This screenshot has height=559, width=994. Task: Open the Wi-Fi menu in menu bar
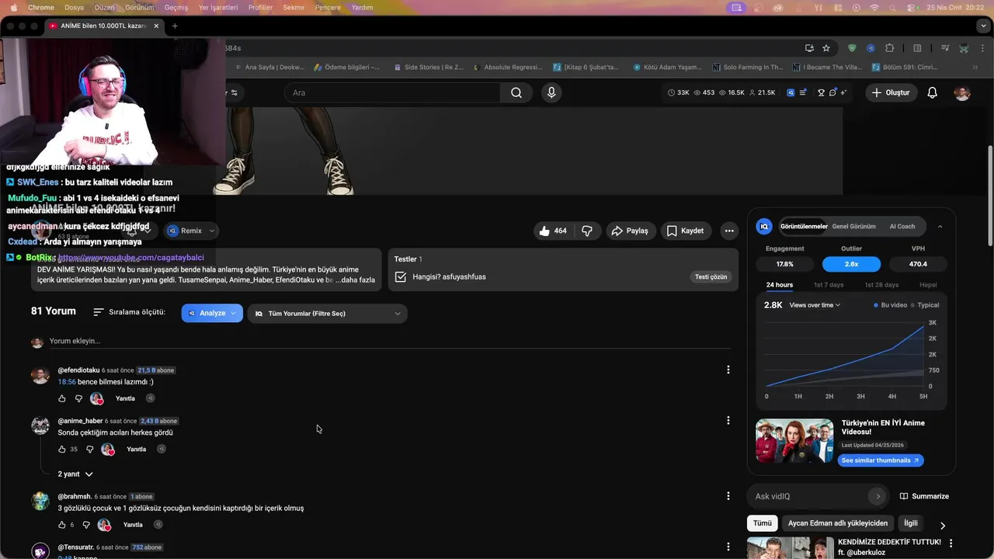(874, 7)
